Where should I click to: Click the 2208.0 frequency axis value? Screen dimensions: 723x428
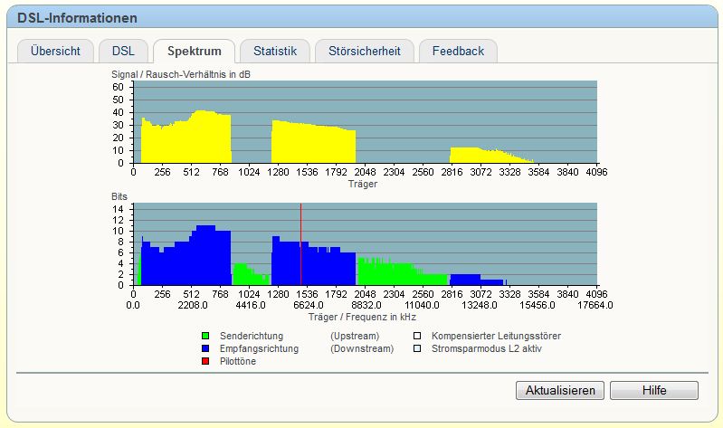click(192, 305)
